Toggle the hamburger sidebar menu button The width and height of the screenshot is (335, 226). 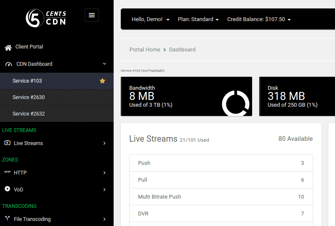pos(92,15)
